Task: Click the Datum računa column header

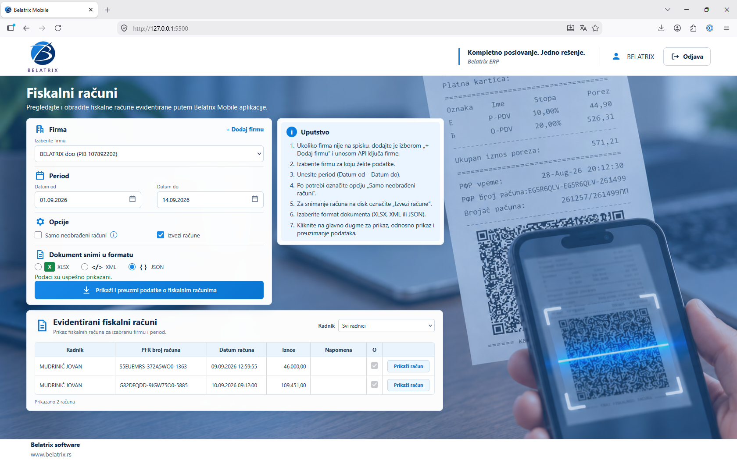Action: 237,350
